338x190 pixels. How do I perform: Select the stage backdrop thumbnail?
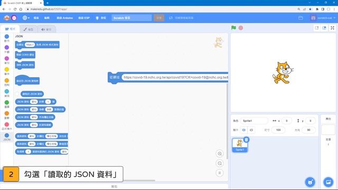(328, 130)
